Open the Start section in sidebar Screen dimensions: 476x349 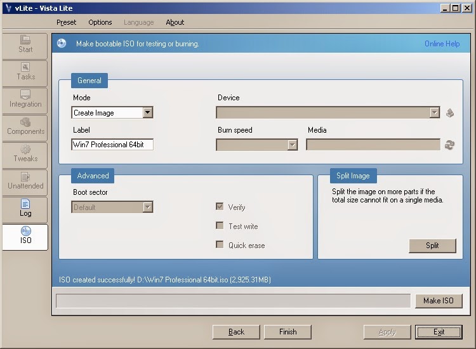click(25, 46)
